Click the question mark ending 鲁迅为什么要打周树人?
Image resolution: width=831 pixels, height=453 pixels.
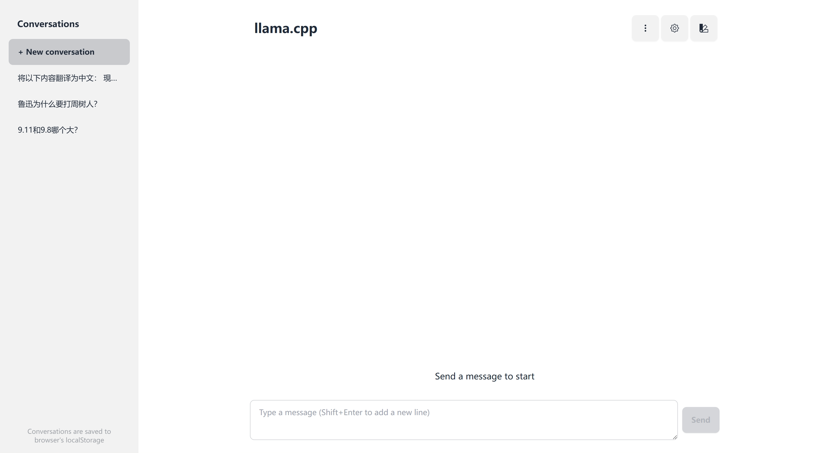click(x=95, y=104)
